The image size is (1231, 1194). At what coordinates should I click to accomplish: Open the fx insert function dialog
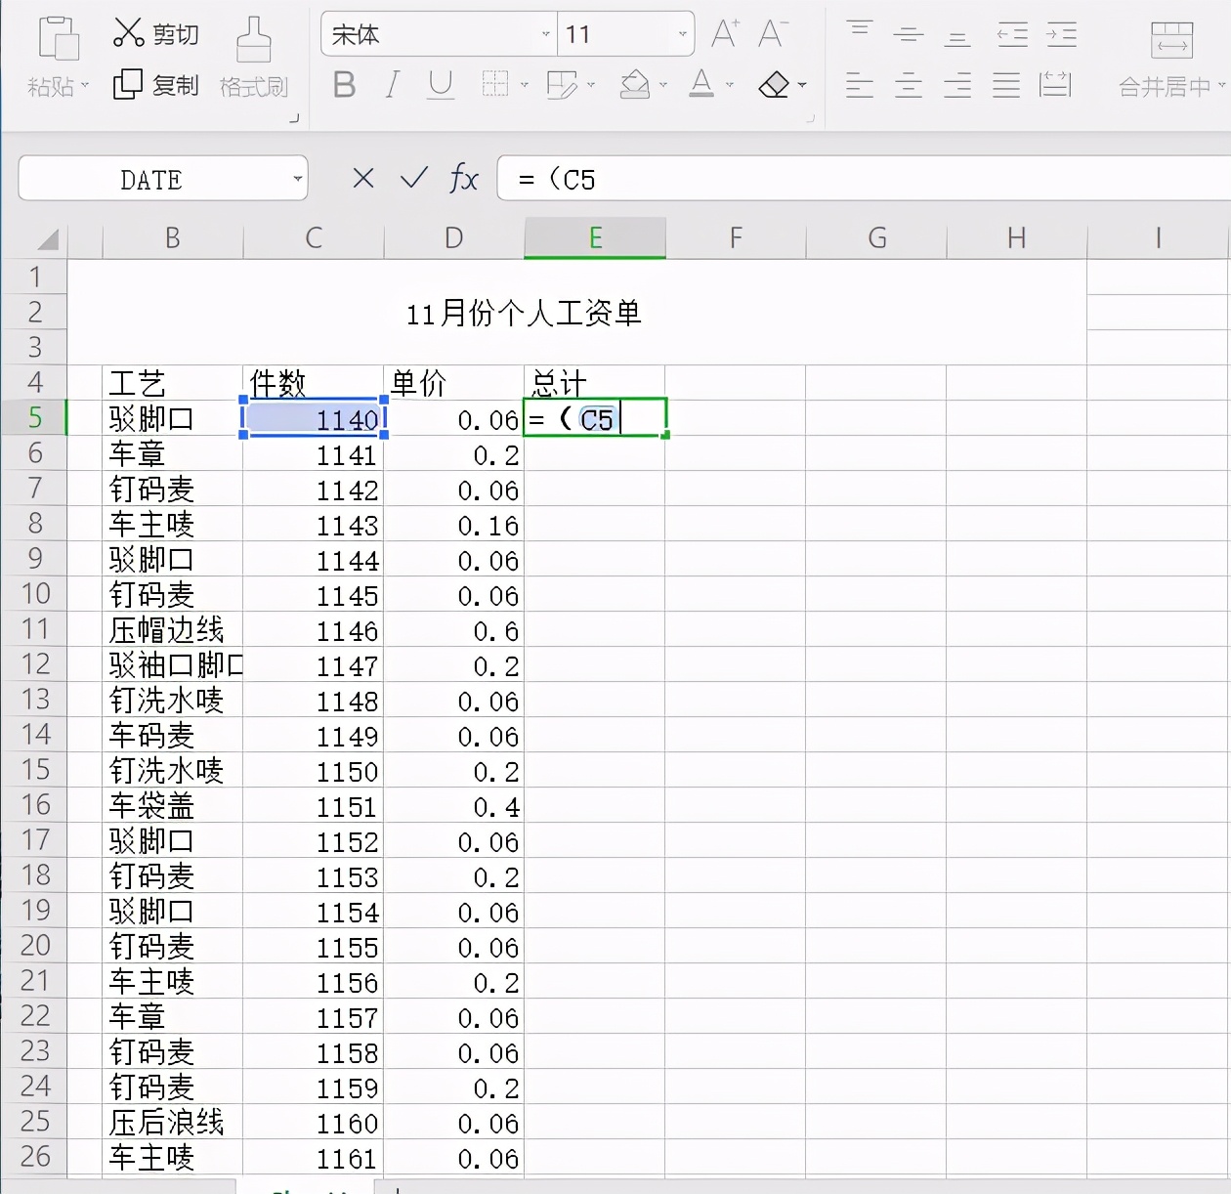[463, 179]
